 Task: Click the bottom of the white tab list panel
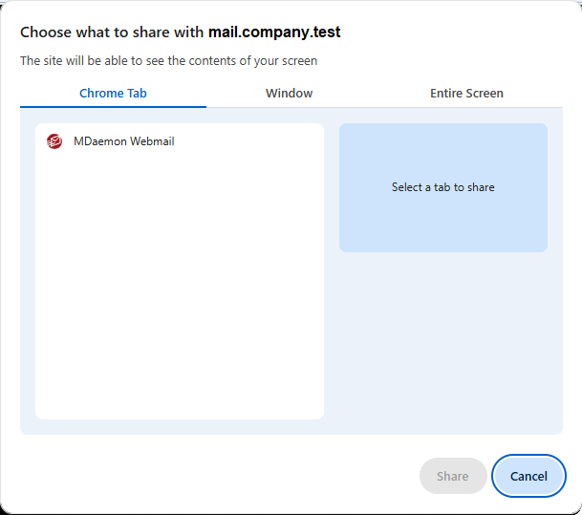click(179, 406)
